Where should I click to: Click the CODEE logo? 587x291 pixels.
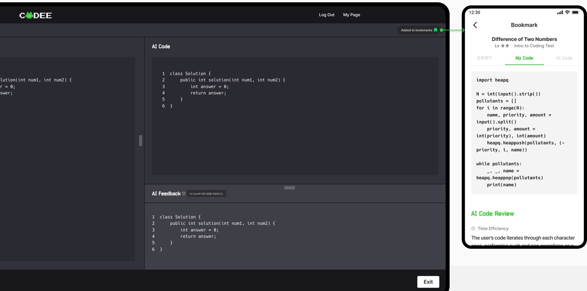click(x=36, y=15)
